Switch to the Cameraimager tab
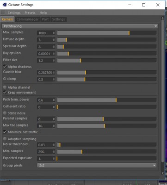Viewport: 167px width, 185px height. [27, 19]
